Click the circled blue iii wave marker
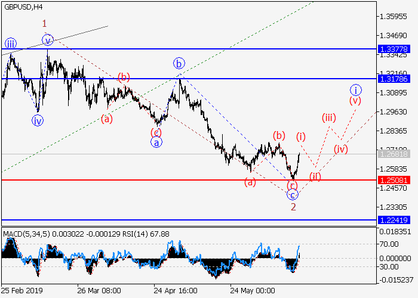Image resolution: width=418 pixels, height=298 pixels. pos(11,43)
